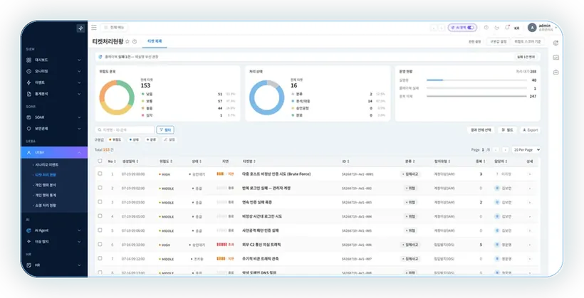Click the 필터 filter button

tap(165, 130)
